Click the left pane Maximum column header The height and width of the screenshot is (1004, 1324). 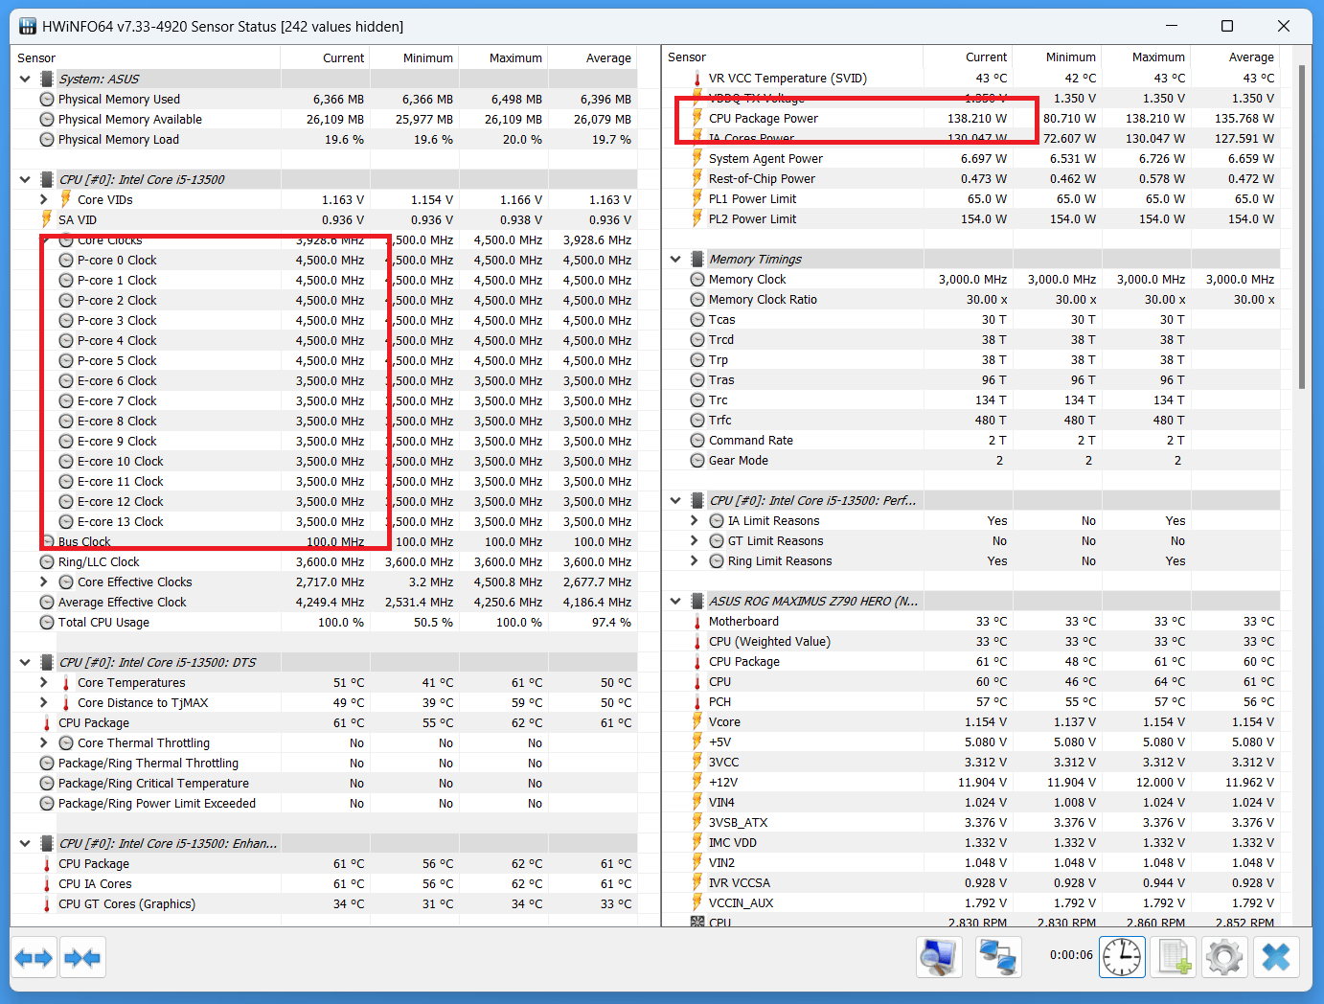pos(514,57)
